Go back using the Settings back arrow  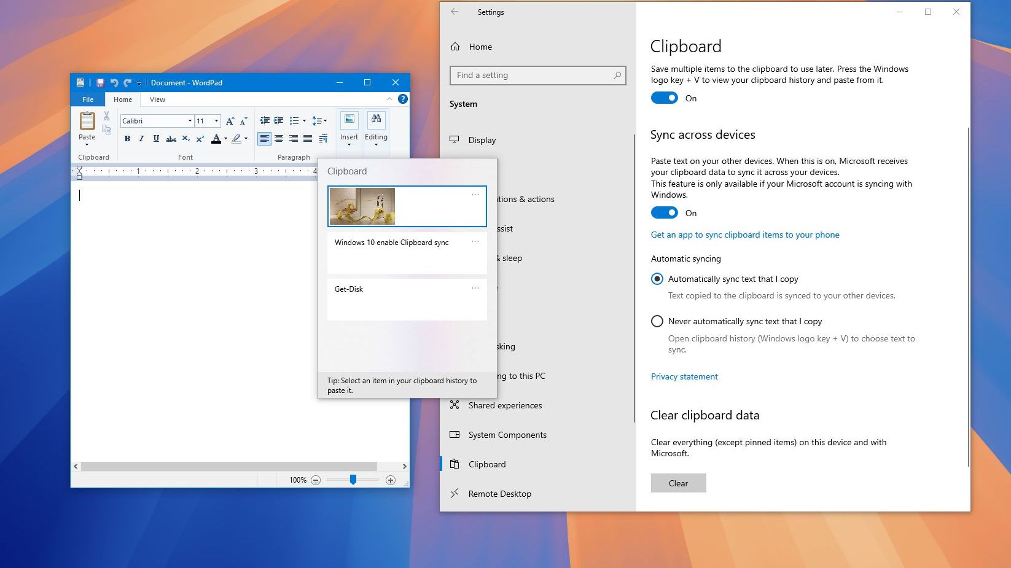pos(455,12)
